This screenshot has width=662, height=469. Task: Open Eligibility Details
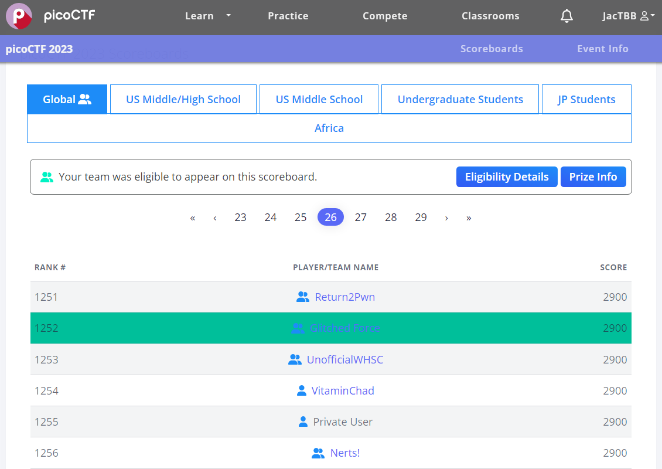[507, 177]
